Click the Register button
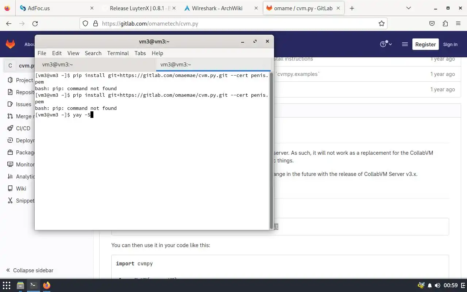 pyautogui.click(x=425, y=44)
